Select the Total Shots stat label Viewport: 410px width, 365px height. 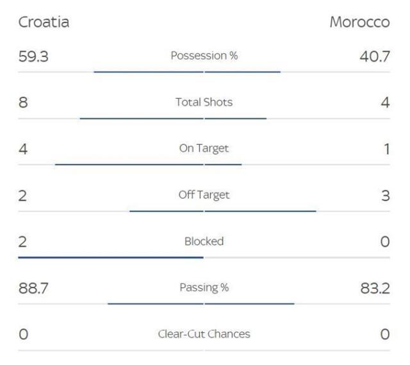tap(204, 102)
